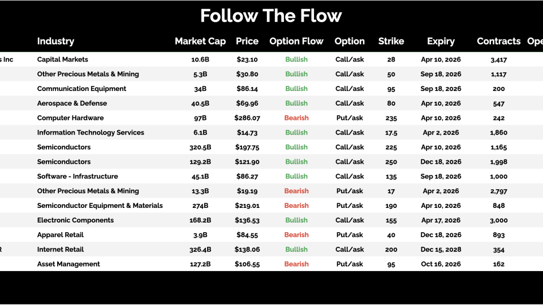
Task: Click the Follow The Flow title
Action: coord(271,16)
